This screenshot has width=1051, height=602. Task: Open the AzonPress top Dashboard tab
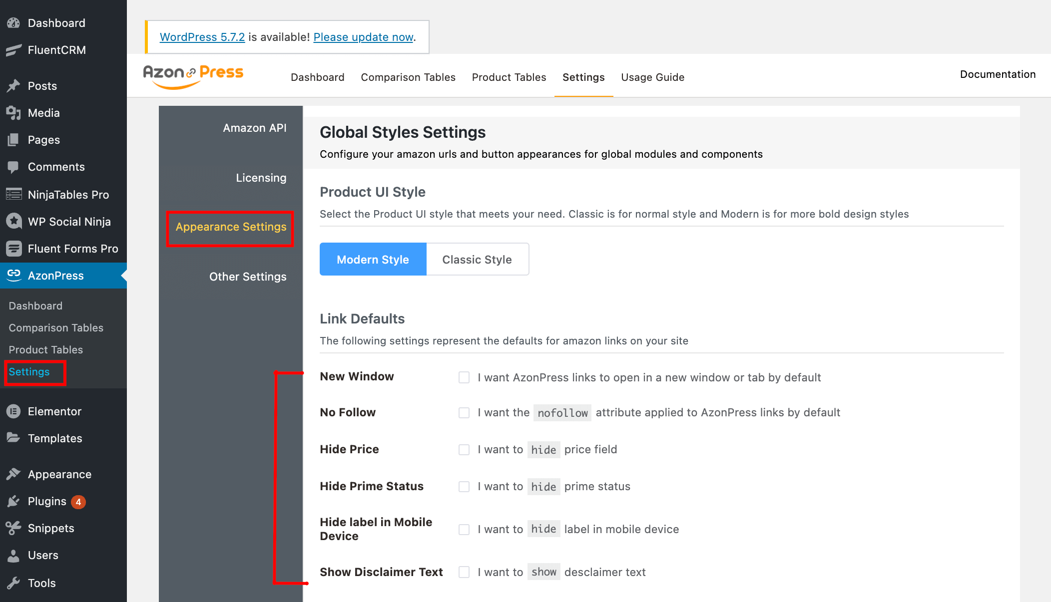coord(318,77)
